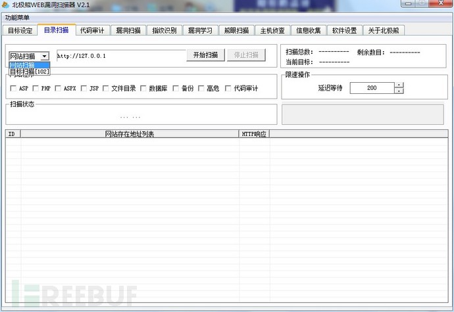Click the 扫描总数 label
The height and width of the screenshot is (312, 454).
pos(299,52)
